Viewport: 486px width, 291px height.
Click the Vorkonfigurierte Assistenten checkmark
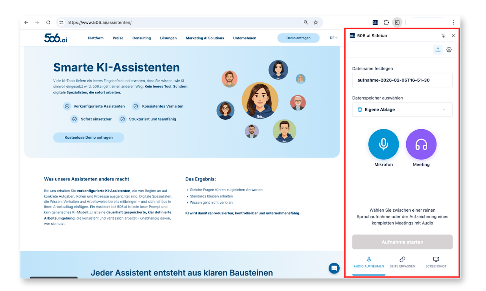coord(67,106)
